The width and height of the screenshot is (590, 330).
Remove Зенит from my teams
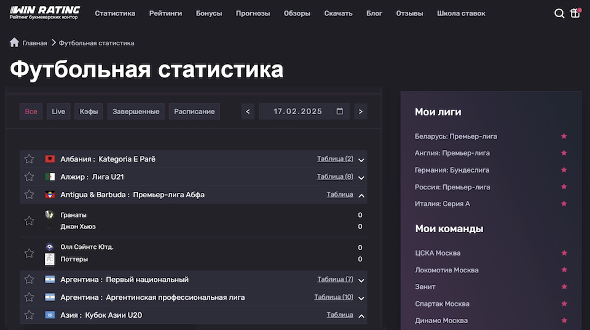click(x=564, y=287)
